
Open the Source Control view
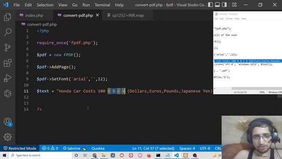click(x=7, y=48)
